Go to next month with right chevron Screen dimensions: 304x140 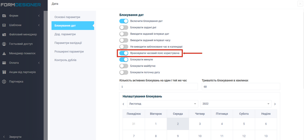275,104
